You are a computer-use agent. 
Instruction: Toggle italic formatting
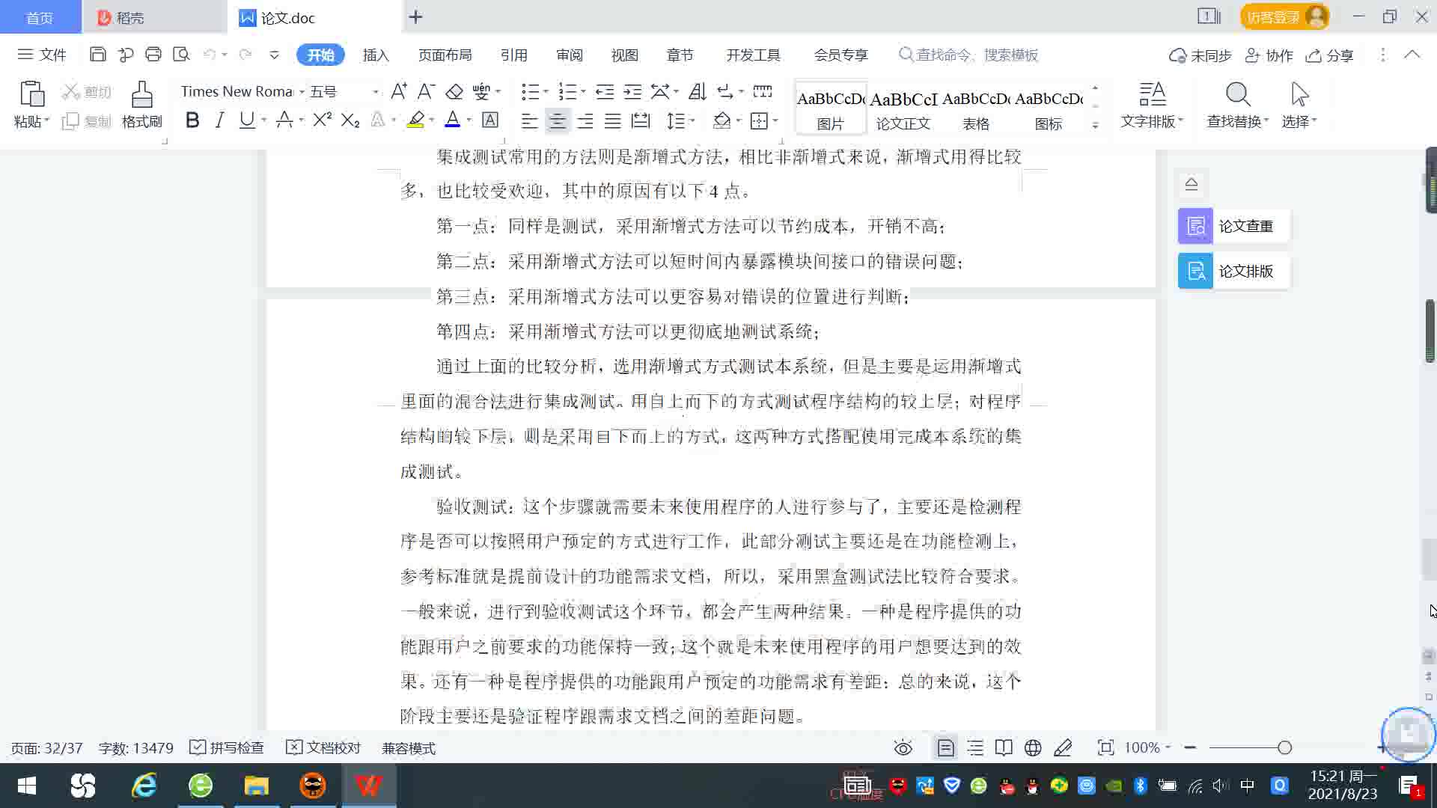pos(219,120)
